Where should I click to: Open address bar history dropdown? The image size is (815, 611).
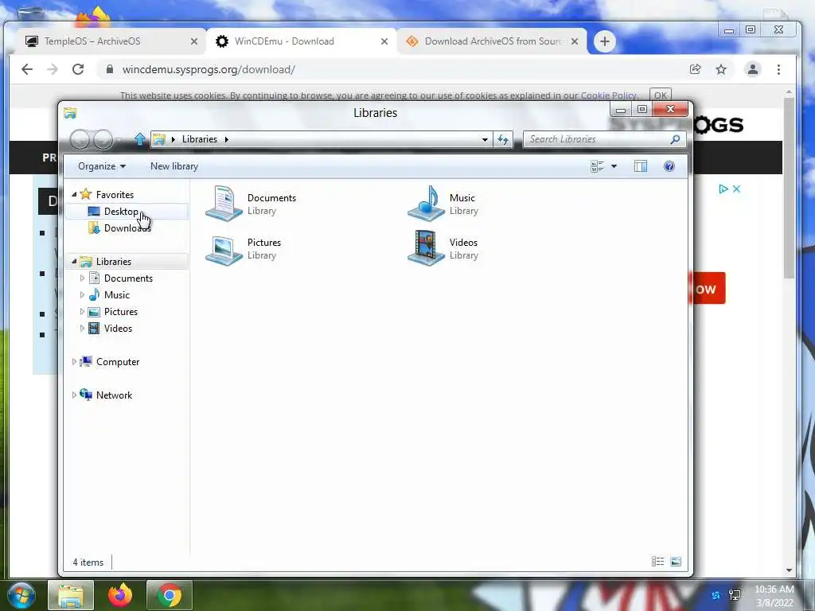485,139
